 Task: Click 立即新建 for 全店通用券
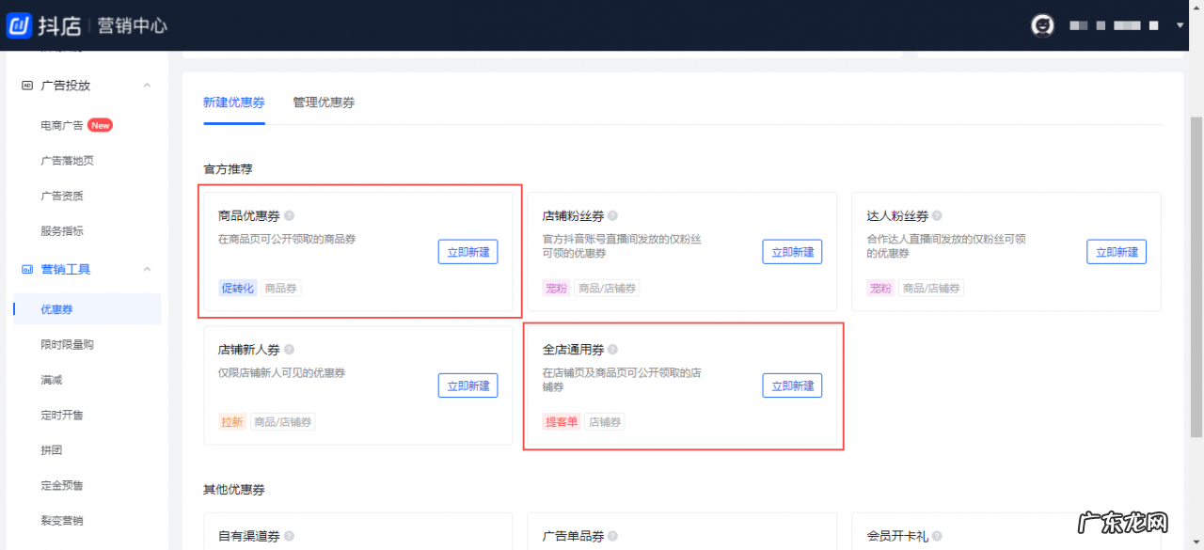coord(792,385)
